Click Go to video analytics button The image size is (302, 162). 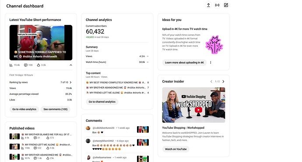[24, 109]
